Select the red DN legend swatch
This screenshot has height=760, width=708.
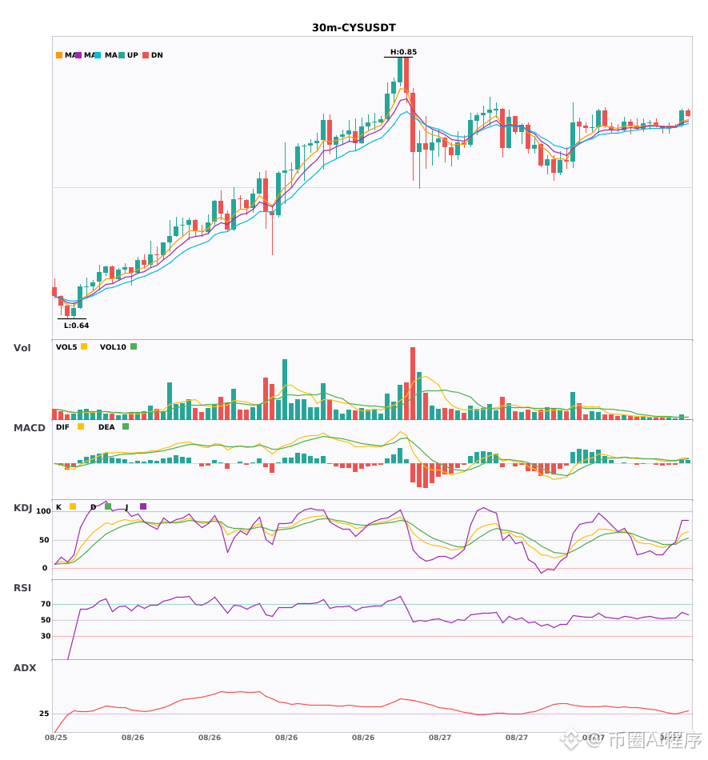pos(146,55)
